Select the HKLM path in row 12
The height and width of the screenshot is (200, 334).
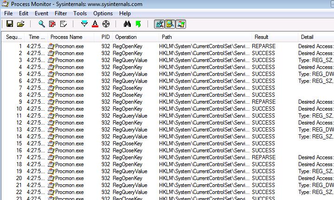click(x=204, y=123)
